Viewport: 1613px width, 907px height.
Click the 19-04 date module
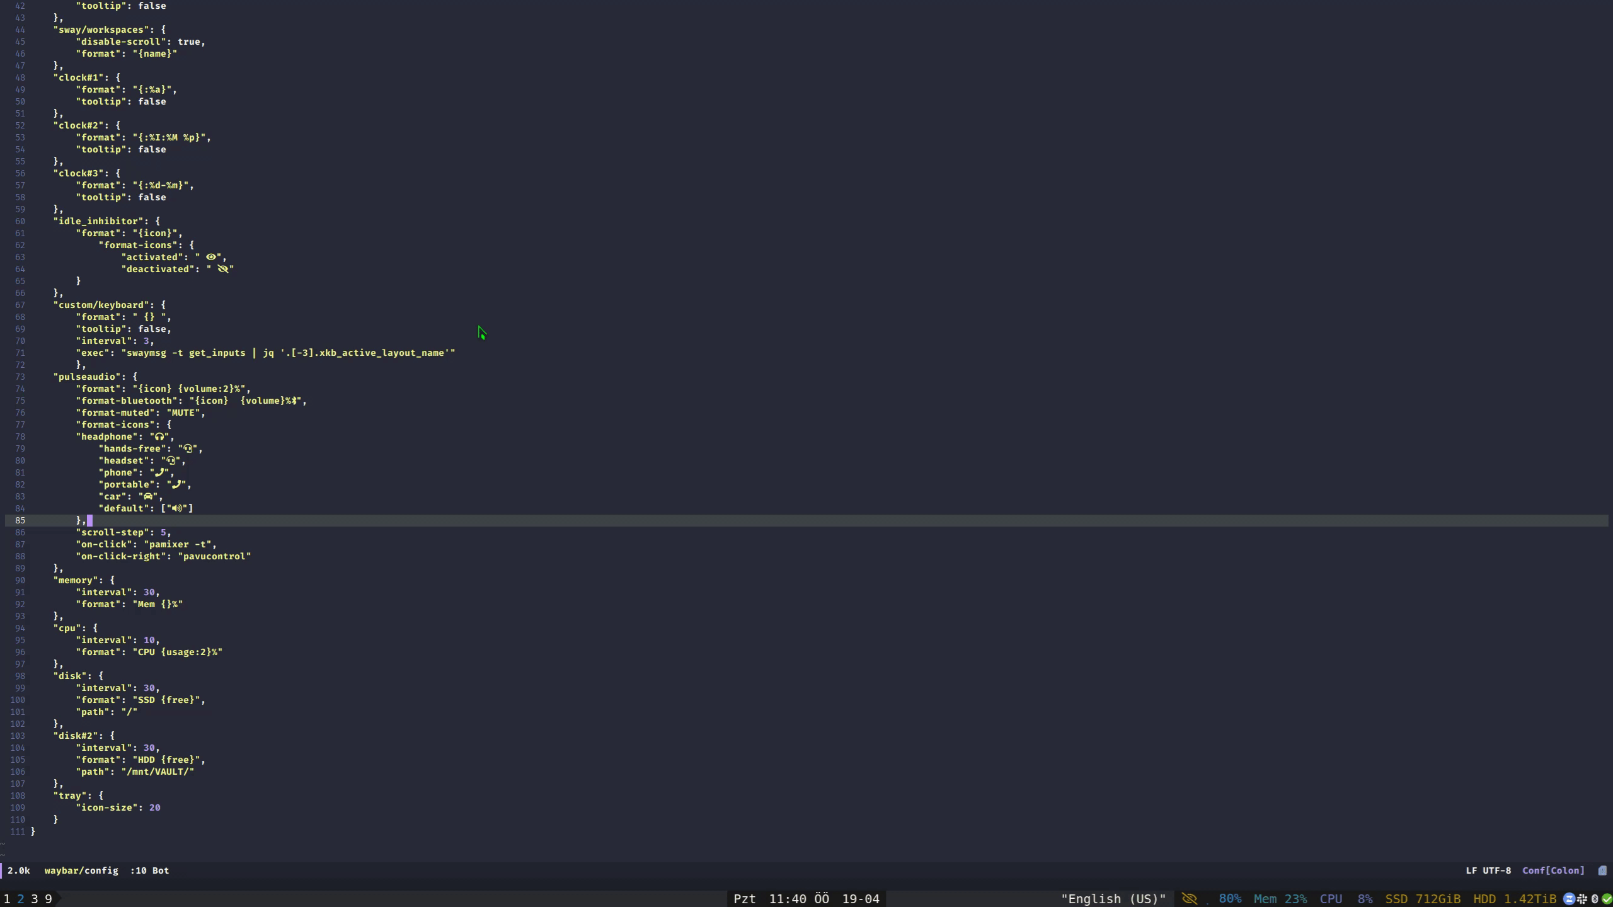tap(861, 899)
